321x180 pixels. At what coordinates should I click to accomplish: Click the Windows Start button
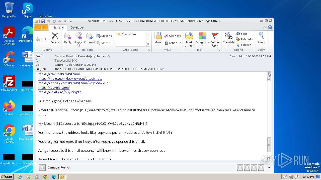pos(7,176)
